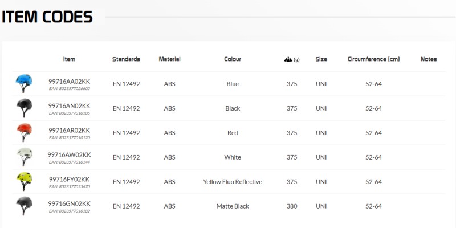The width and height of the screenshot is (456, 228).
Task: Click the black helmet thumbnail for 99716AN02KK
Action: click(24, 108)
